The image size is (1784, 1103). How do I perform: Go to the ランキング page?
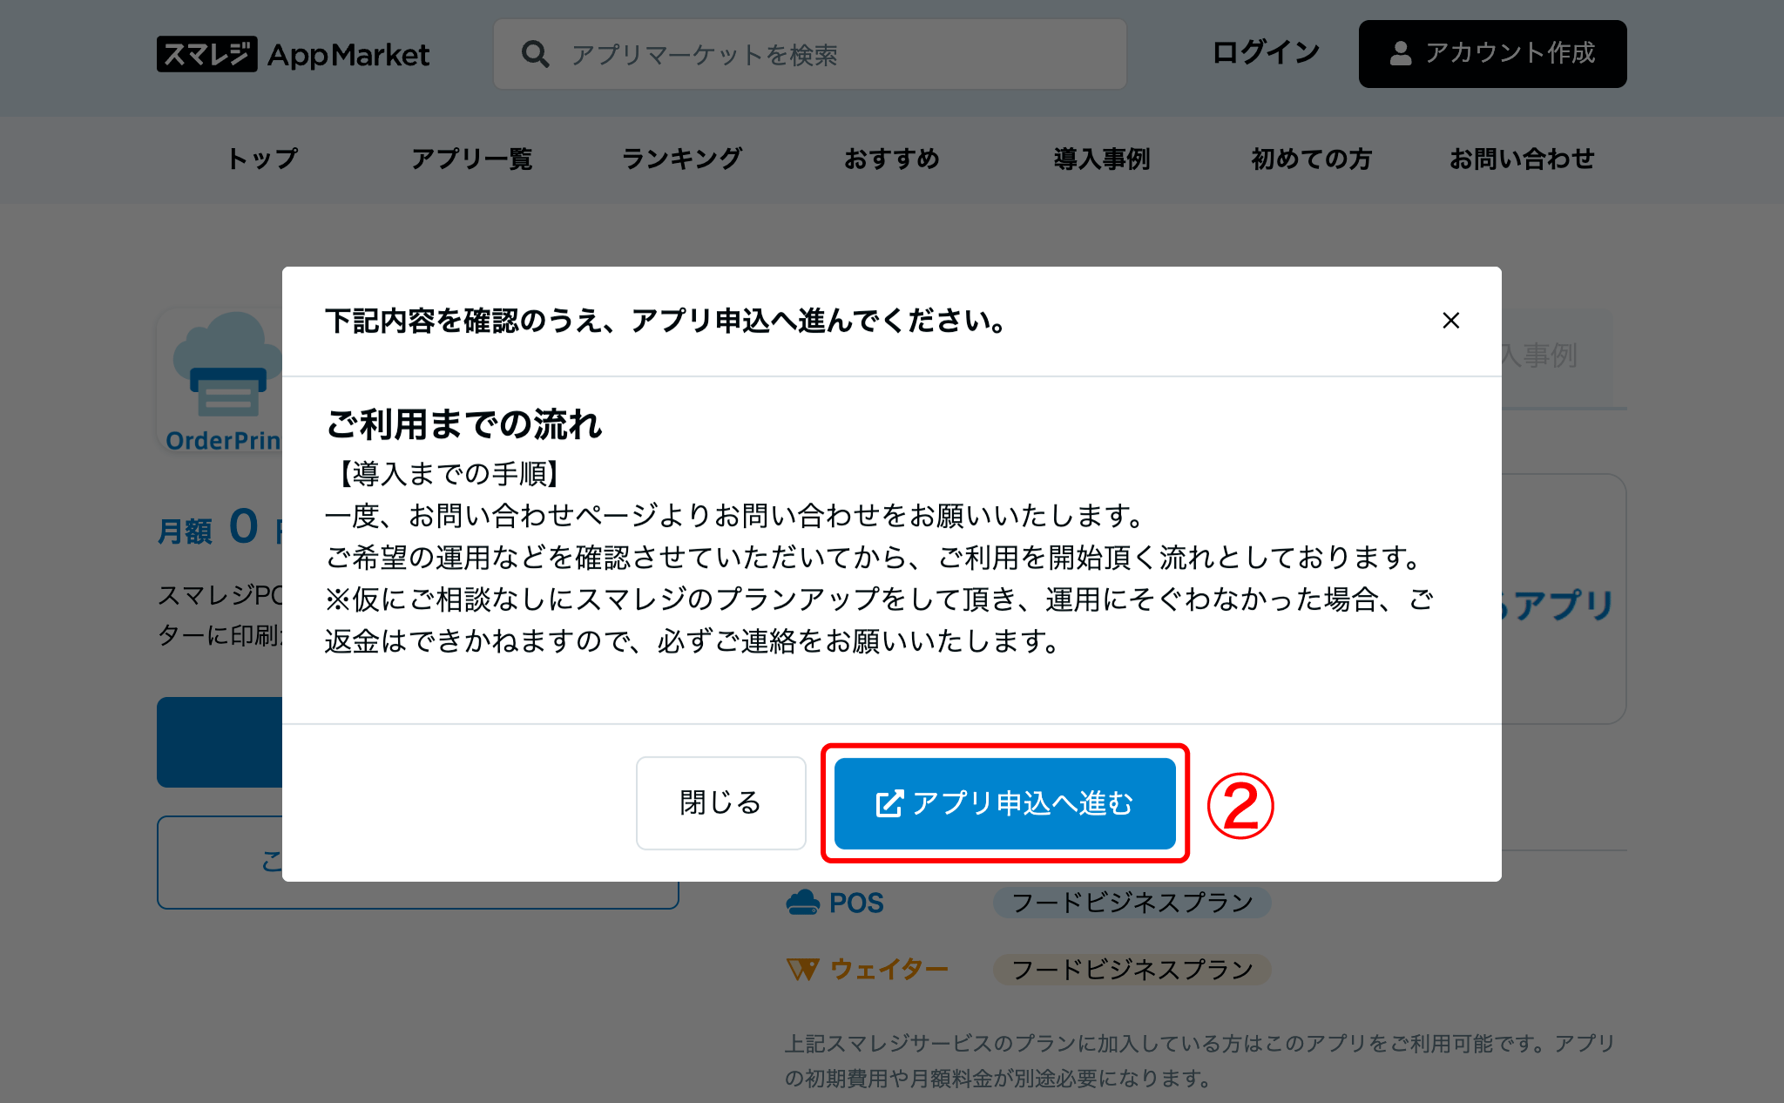pos(681,159)
